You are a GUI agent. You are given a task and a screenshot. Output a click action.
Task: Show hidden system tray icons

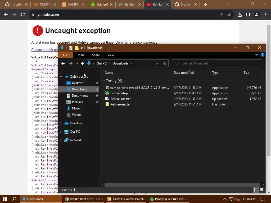225,199
